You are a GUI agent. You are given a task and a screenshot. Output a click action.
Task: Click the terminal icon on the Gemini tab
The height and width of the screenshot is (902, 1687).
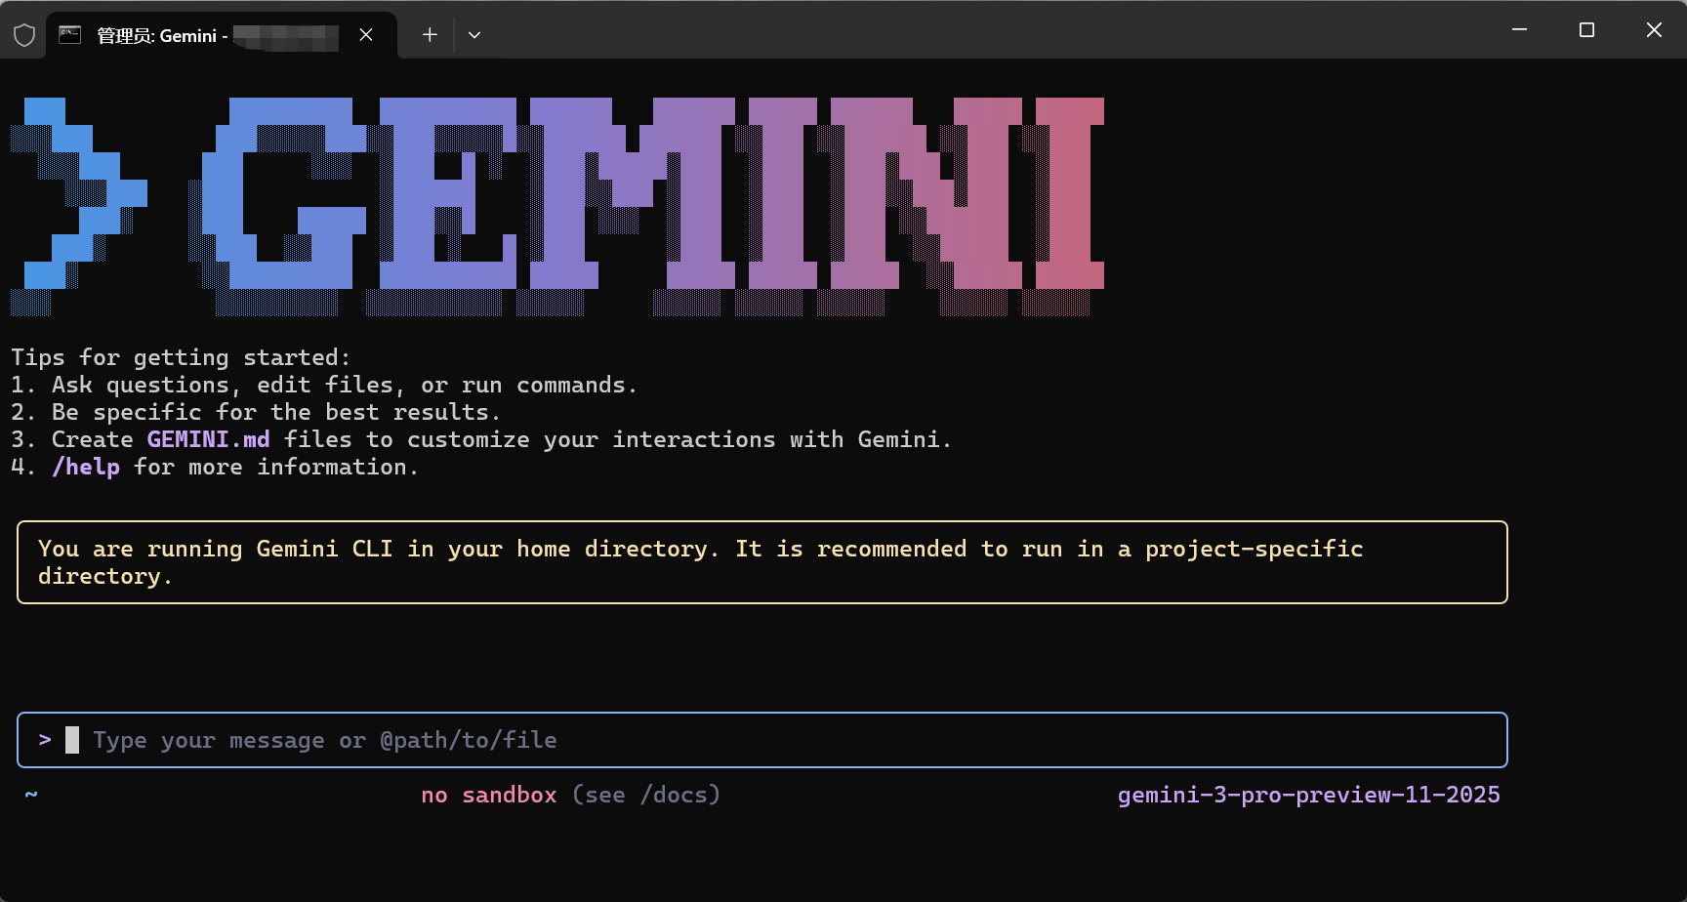(68, 35)
